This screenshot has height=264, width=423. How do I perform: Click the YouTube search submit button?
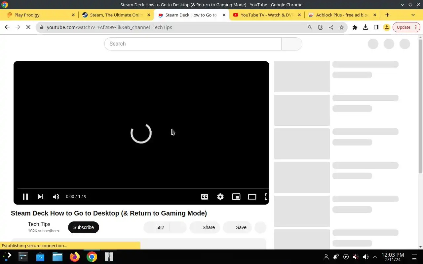(x=291, y=44)
